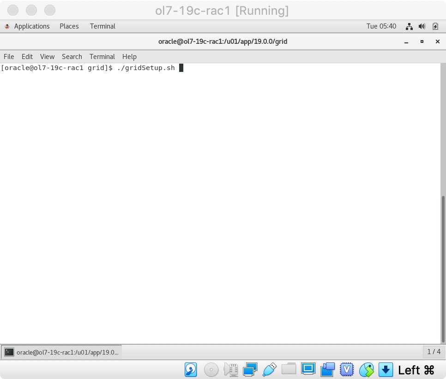Click the display settings status icon

(308, 369)
